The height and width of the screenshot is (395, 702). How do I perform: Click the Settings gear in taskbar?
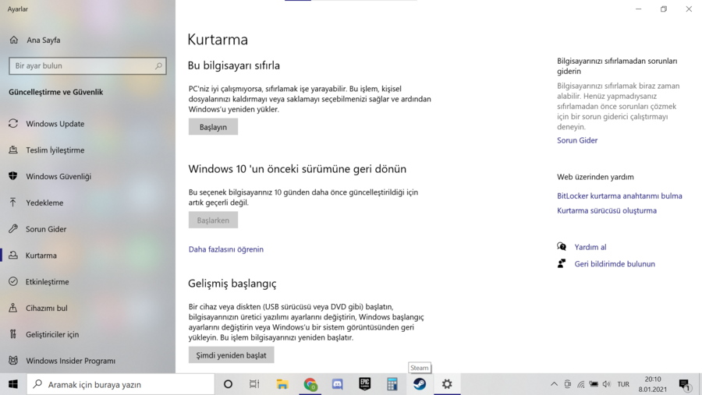(x=447, y=384)
